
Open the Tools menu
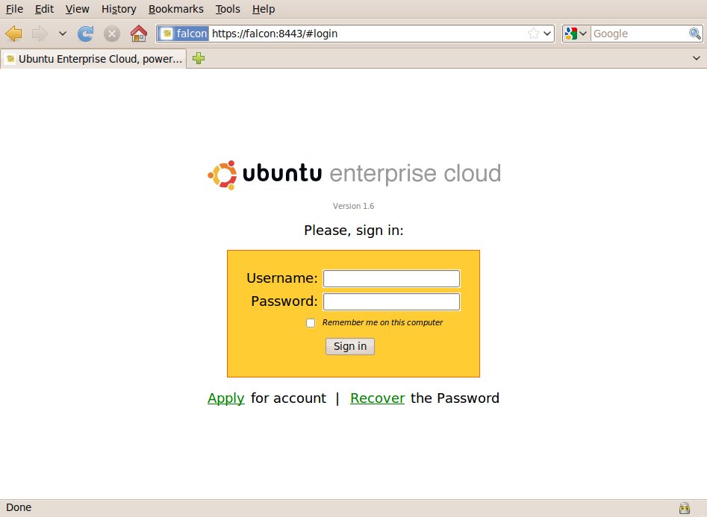click(228, 9)
